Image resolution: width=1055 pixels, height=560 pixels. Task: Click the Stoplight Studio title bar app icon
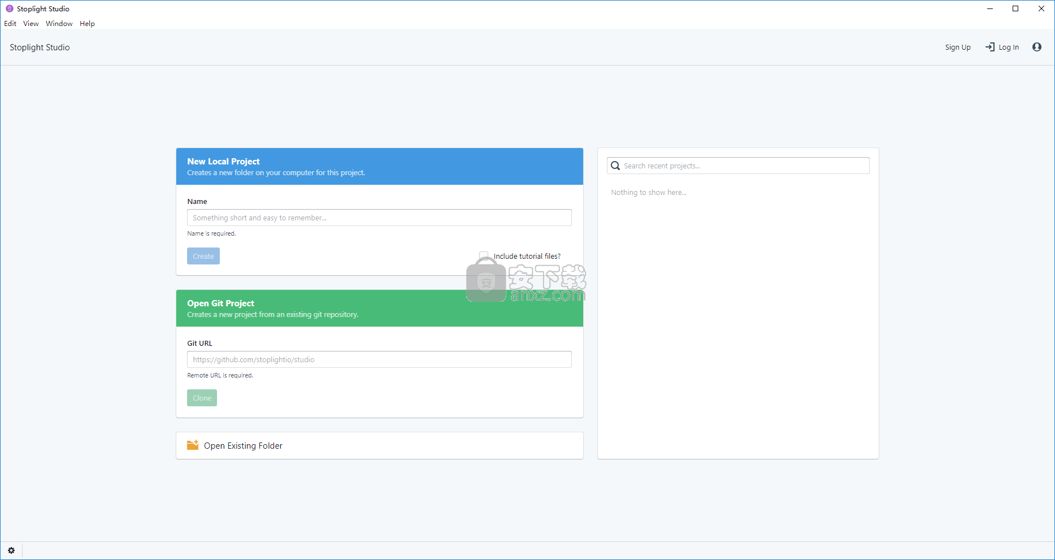9,8
